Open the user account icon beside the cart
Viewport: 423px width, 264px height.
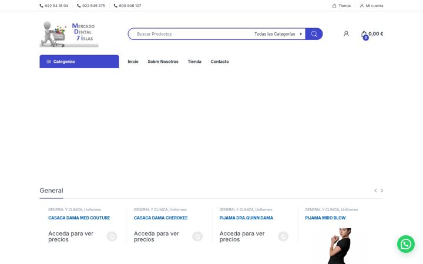pyautogui.click(x=346, y=33)
